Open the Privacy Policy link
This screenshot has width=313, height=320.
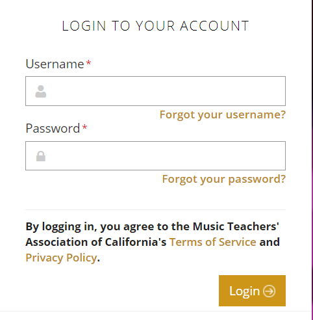pos(61,258)
